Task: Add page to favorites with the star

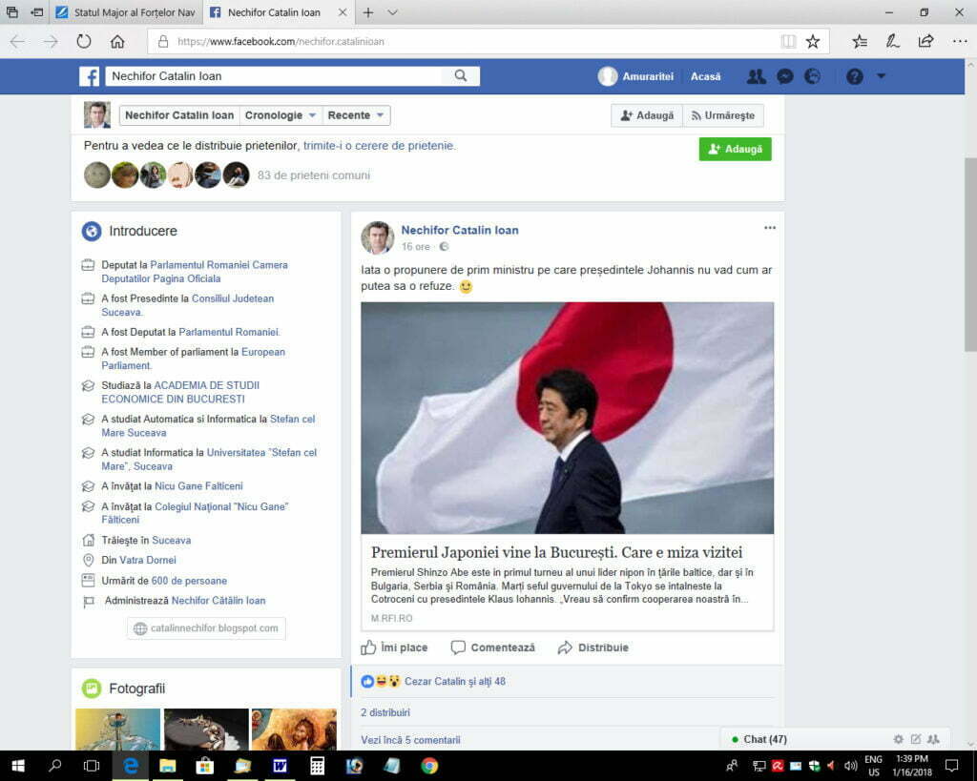Action: [813, 41]
